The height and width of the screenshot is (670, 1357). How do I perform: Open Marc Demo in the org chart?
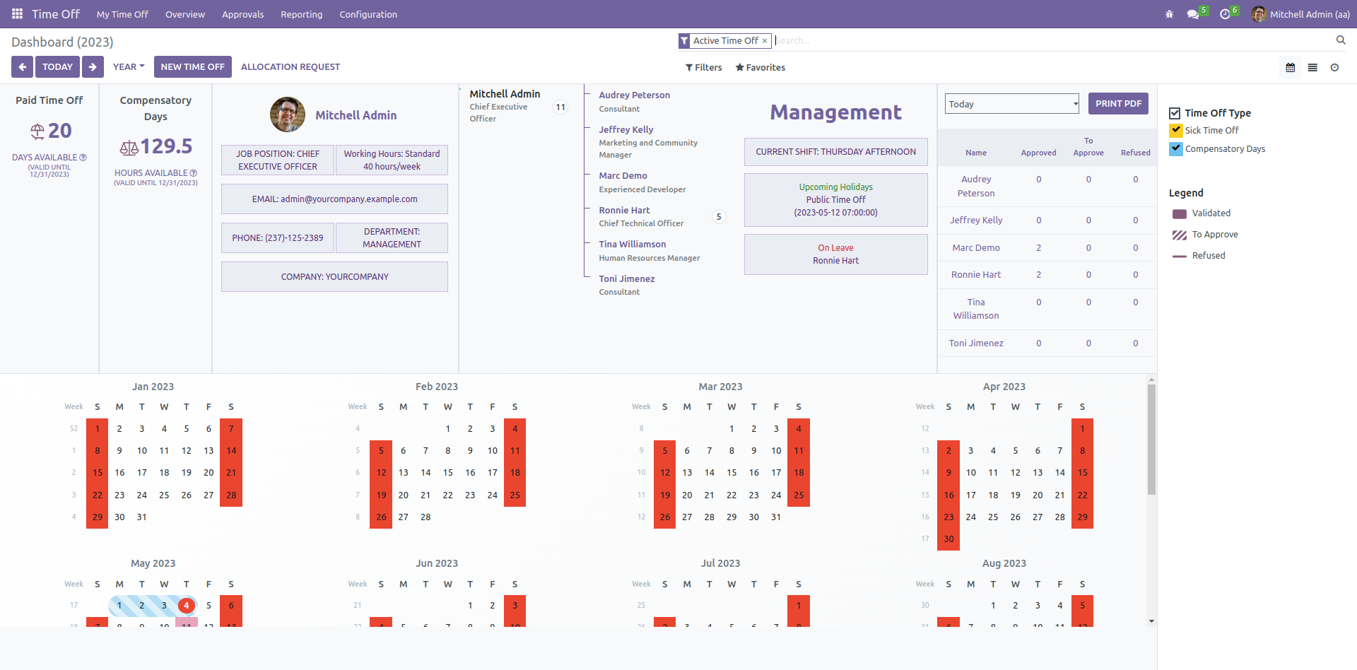(x=623, y=176)
